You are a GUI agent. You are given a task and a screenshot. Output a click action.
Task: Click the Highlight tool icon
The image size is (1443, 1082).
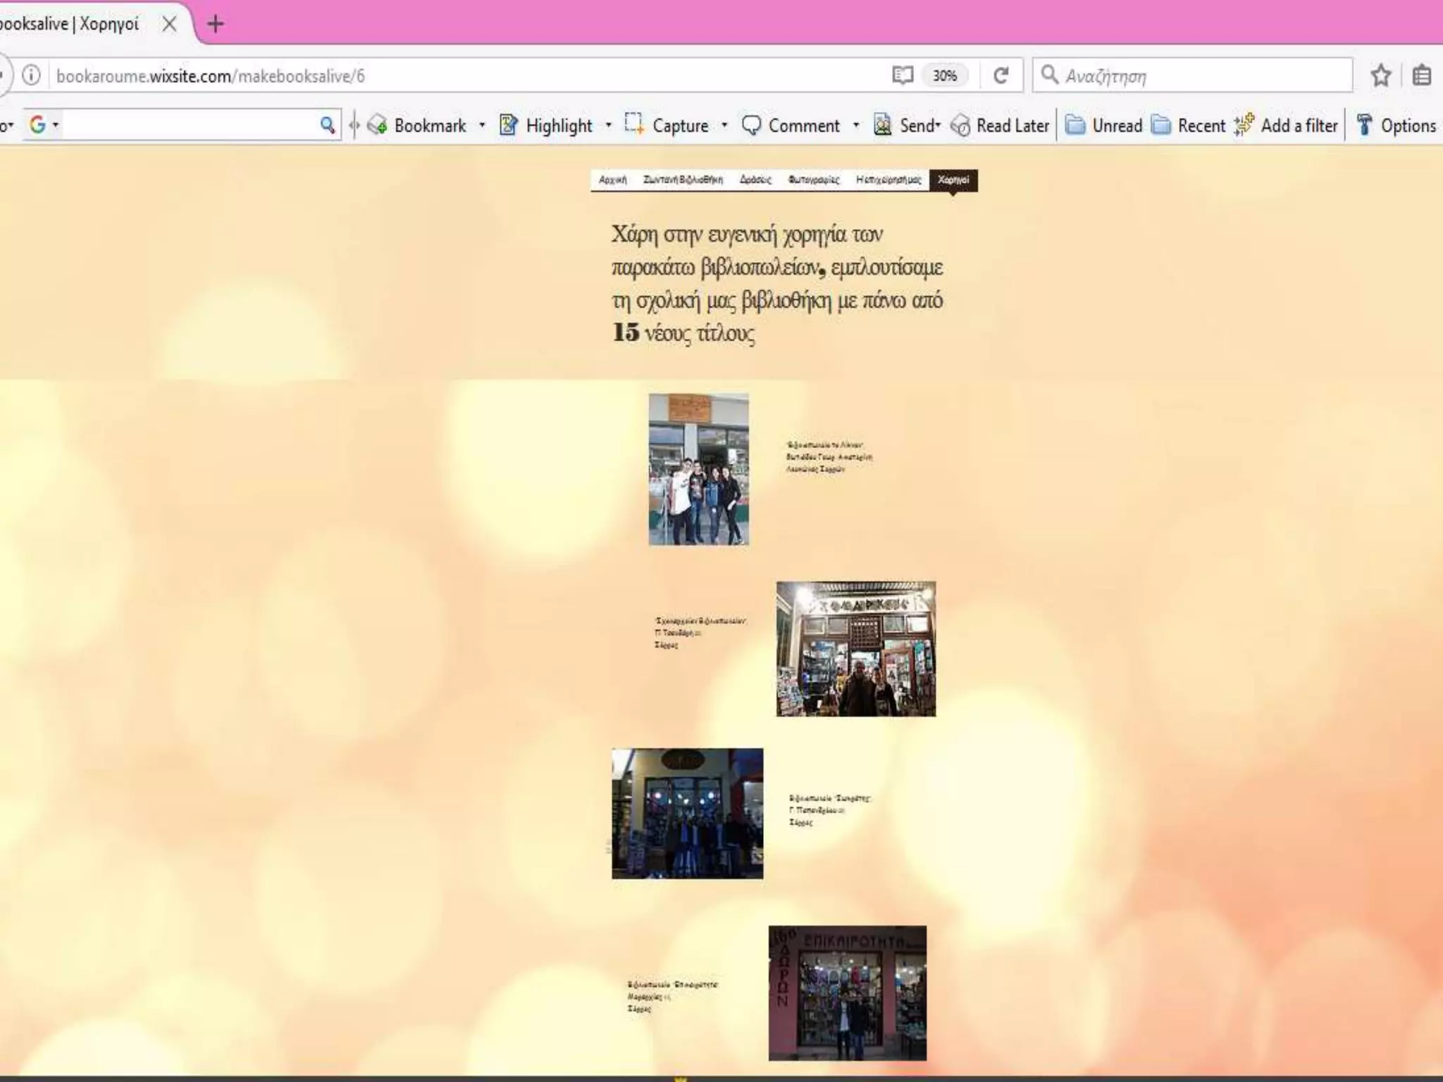coord(509,125)
